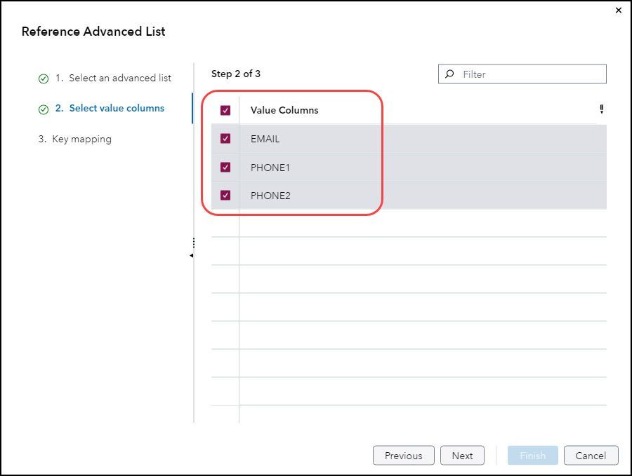
Task: Sort by the Value Columns header
Action: (284, 110)
